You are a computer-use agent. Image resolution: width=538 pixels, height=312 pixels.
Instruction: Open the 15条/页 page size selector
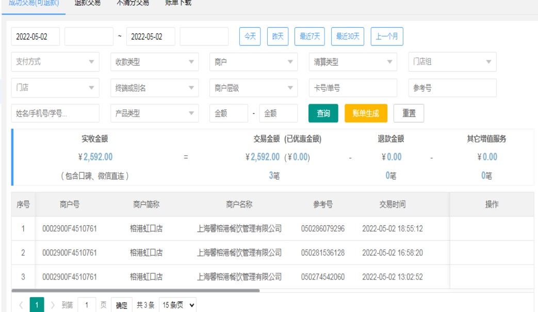coord(178,305)
